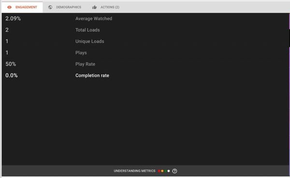The image size is (290, 178).
Task: Click the thumbs-up icon on Actions tab
Action: [x=94, y=7]
